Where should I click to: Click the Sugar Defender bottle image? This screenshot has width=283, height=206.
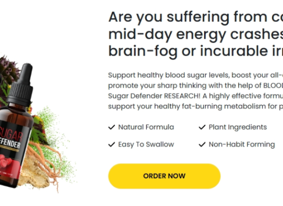coord(16,126)
